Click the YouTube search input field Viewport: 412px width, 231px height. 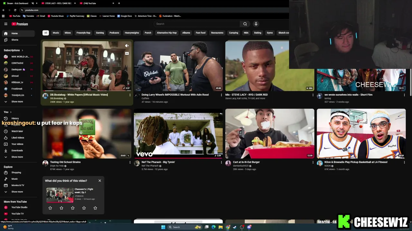[x=197, y=24]
